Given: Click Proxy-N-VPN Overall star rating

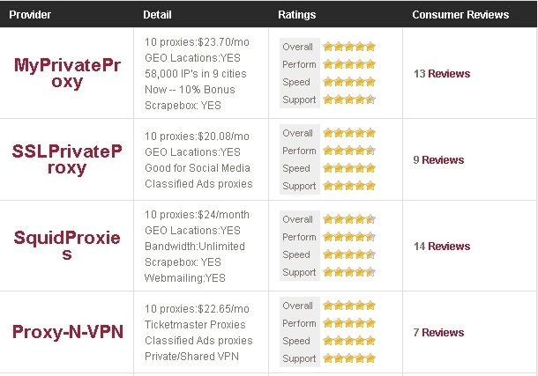Looking at the screenshot, I should coord(349,306).
